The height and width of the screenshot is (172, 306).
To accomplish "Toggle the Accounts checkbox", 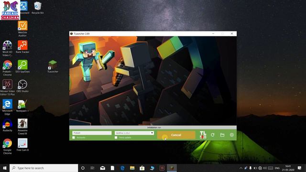I will click(x=74, y=138).
